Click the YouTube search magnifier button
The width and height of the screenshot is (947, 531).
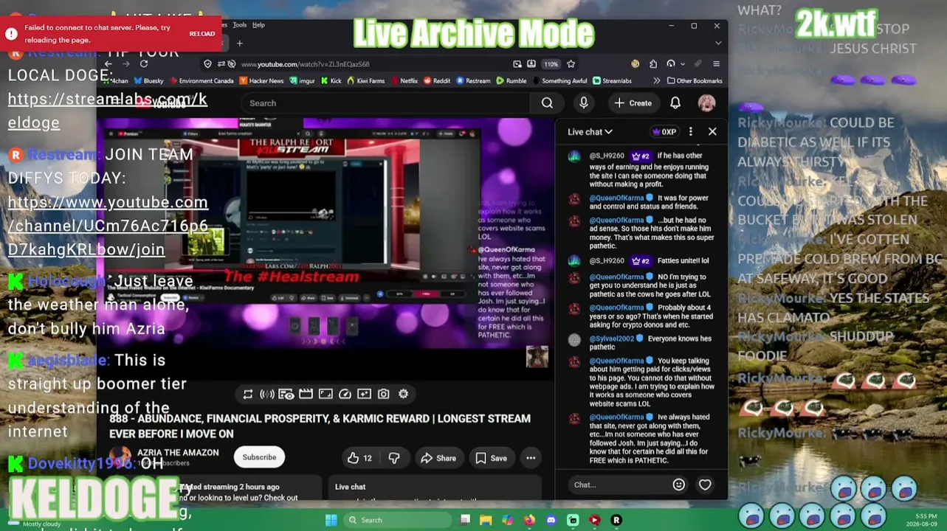tap(547, 103)
